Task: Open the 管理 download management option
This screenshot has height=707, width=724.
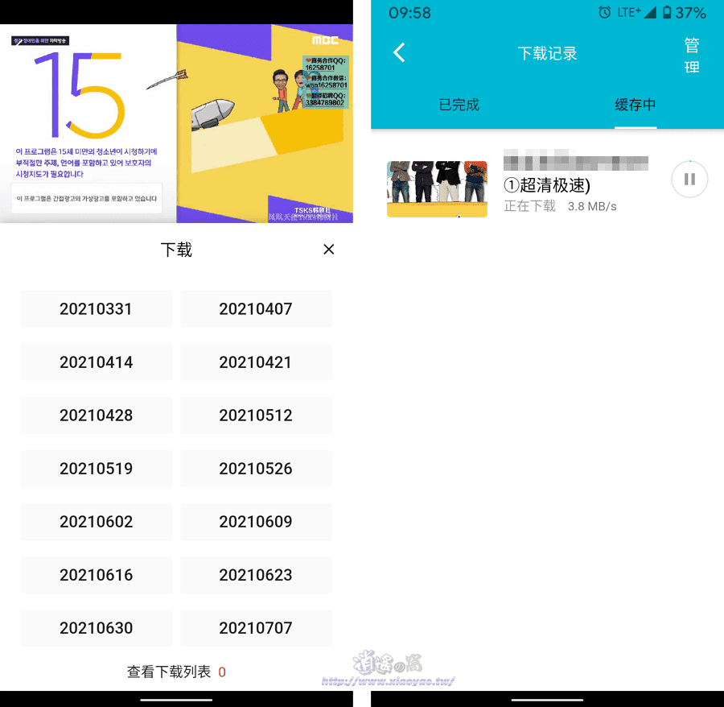Action: tap(690, 58)
